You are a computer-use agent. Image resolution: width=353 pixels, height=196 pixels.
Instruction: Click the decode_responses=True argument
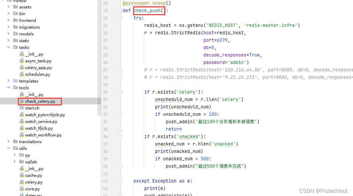tap(232, 55)
